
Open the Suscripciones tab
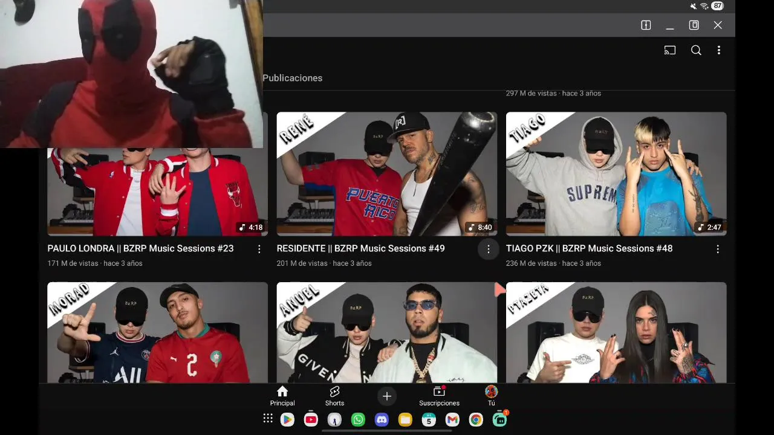440,396
